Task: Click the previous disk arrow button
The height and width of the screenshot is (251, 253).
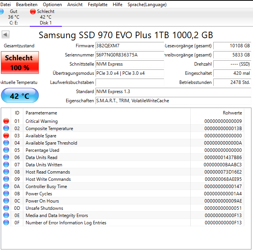Action: coord(5,35)
